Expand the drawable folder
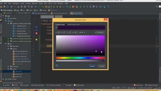 tap(8, 46)
